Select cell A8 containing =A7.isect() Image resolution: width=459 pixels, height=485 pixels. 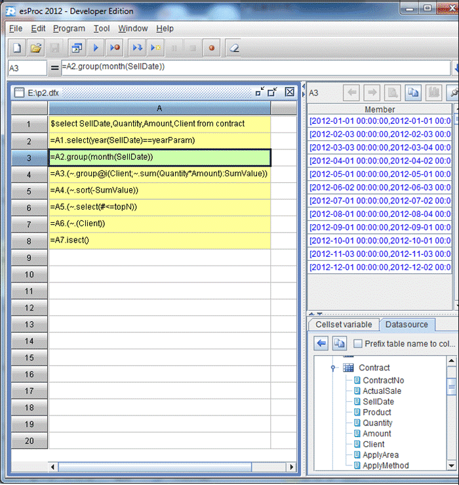pyautogui.click(x=159, y=240)
